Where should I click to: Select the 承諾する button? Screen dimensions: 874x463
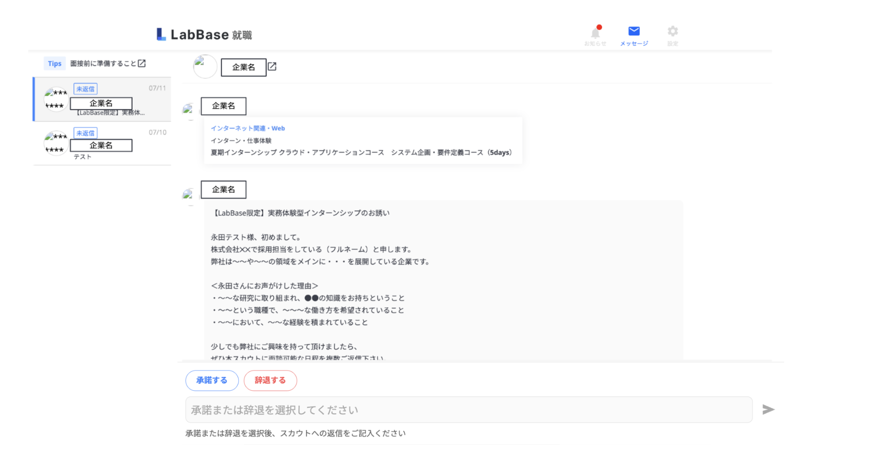212,380
